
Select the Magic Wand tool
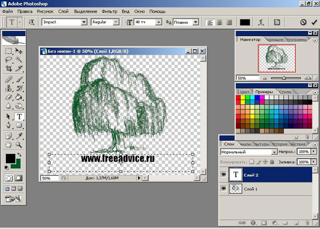click(19, 60)
